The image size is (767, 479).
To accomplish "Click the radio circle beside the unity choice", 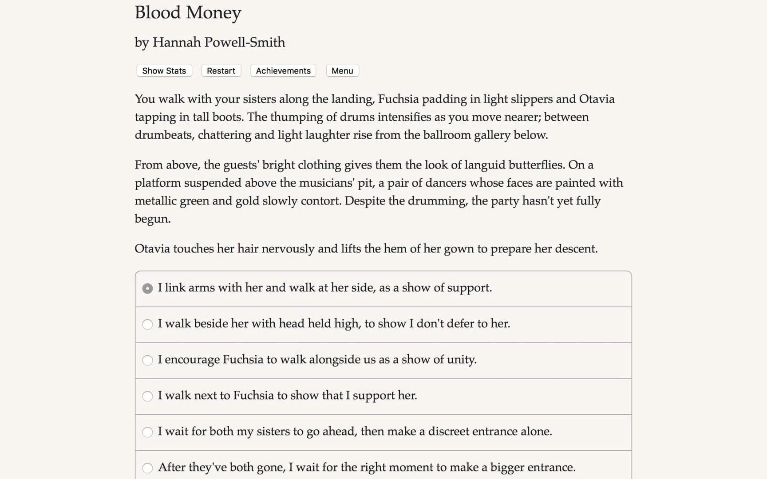I will pyautogui.click(x=147, y=361).
